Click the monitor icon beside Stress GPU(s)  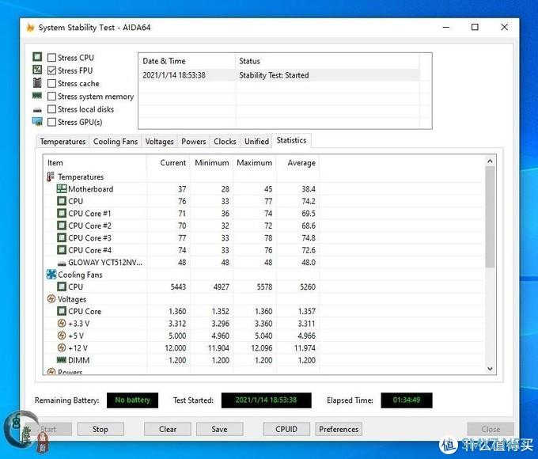pyautogui.click(x=37, y=122)
